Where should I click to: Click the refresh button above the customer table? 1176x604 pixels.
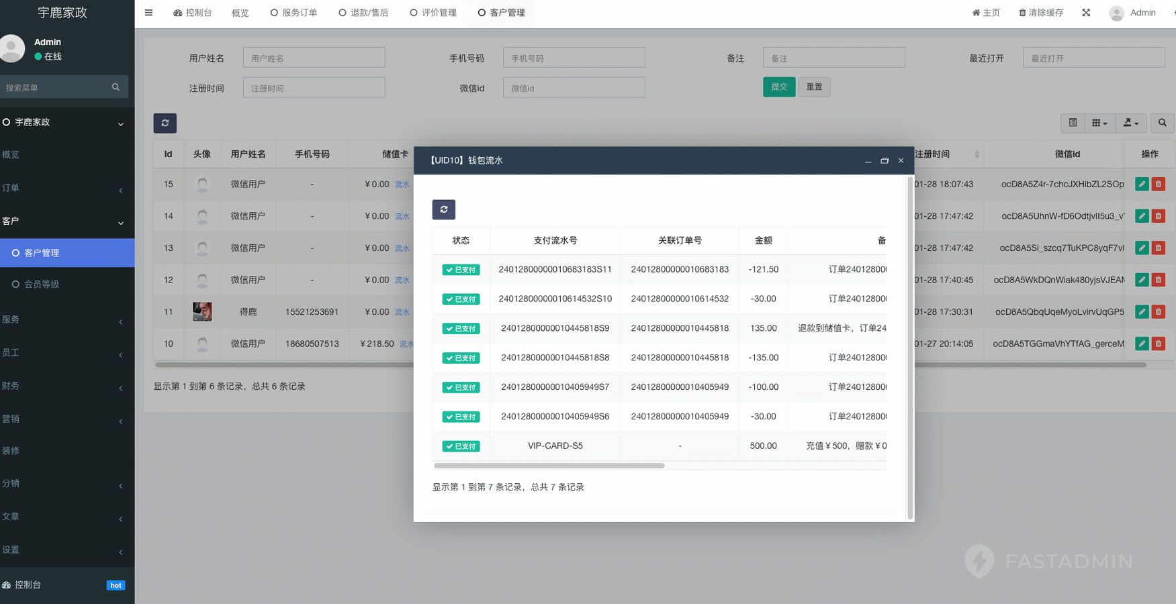(x=165, y=123)
